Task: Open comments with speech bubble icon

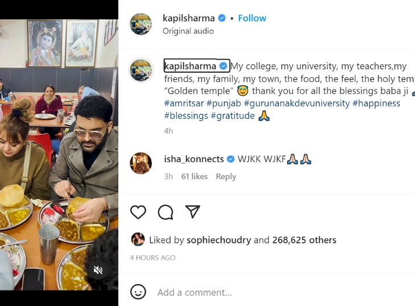Action: pos(165,212)
